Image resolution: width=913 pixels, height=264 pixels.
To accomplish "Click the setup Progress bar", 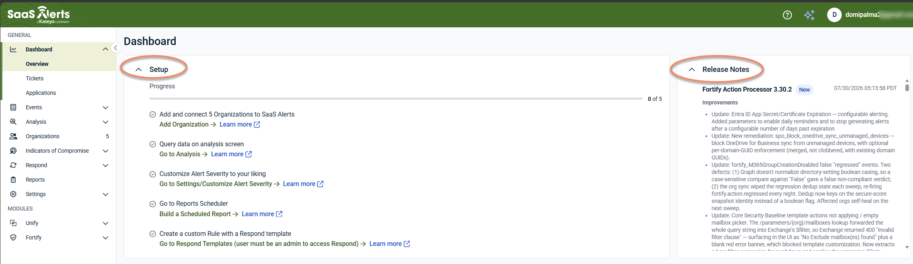I will (x=396, y=98).
